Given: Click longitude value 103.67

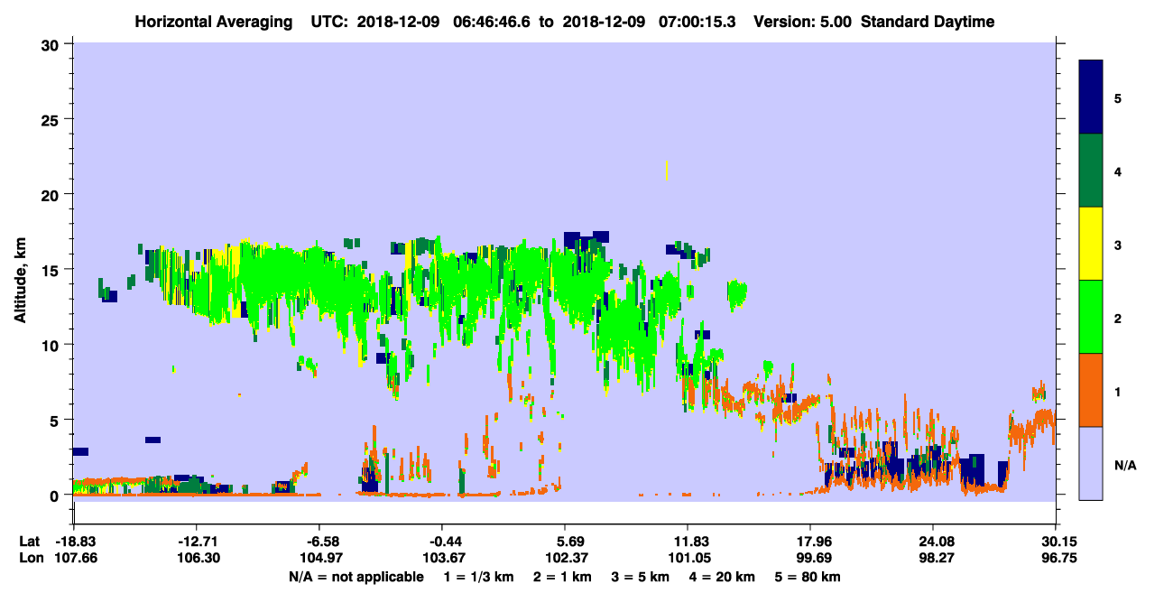Looking at the screenshot, I should [x=442, y=558].
